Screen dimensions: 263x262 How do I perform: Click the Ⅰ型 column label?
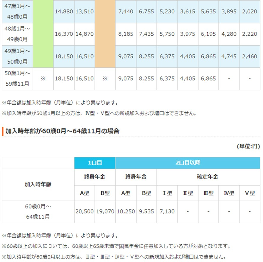pos(167,192)
